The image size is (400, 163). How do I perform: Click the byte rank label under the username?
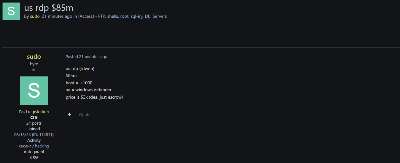point(34,64)
